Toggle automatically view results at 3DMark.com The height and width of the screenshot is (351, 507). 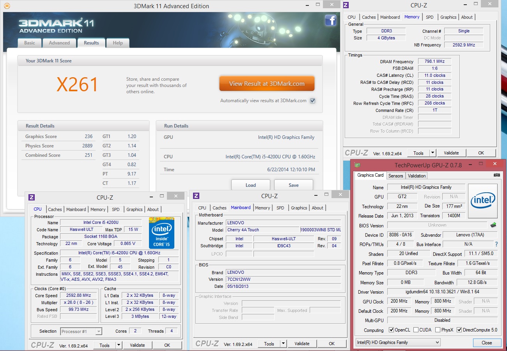(312, 101)
